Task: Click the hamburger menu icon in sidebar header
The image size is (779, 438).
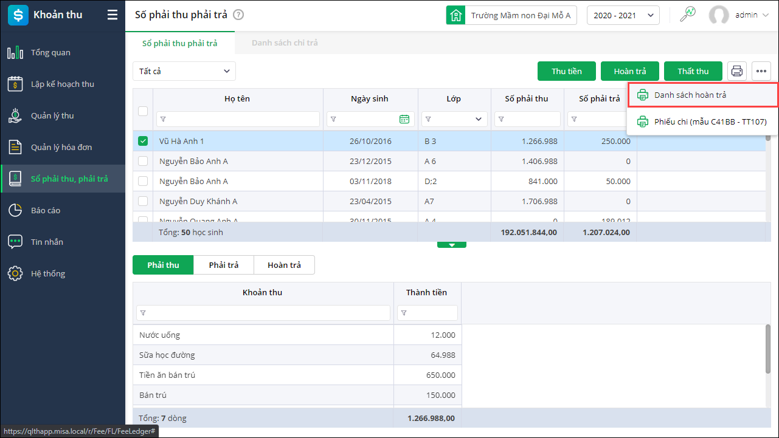Action: tap(113, 15)
